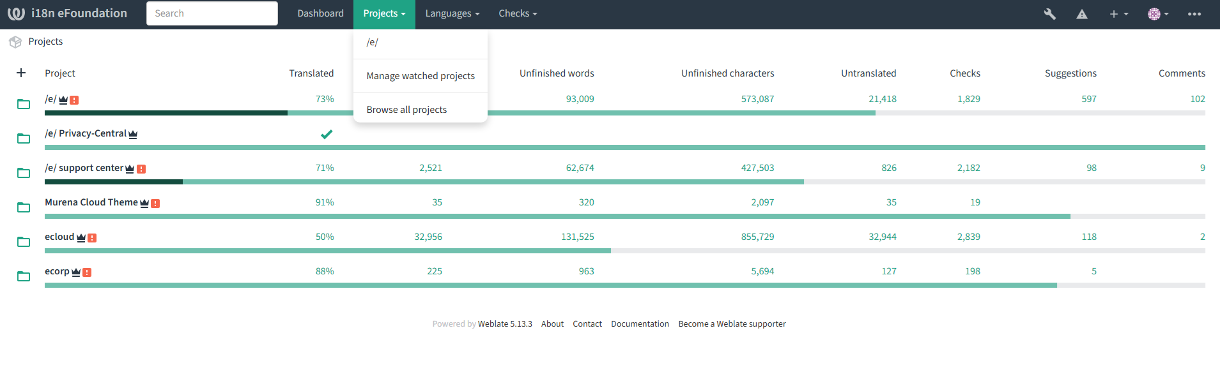Click the red alert icon next to ecorp
1220x379 pixels.
87,272
